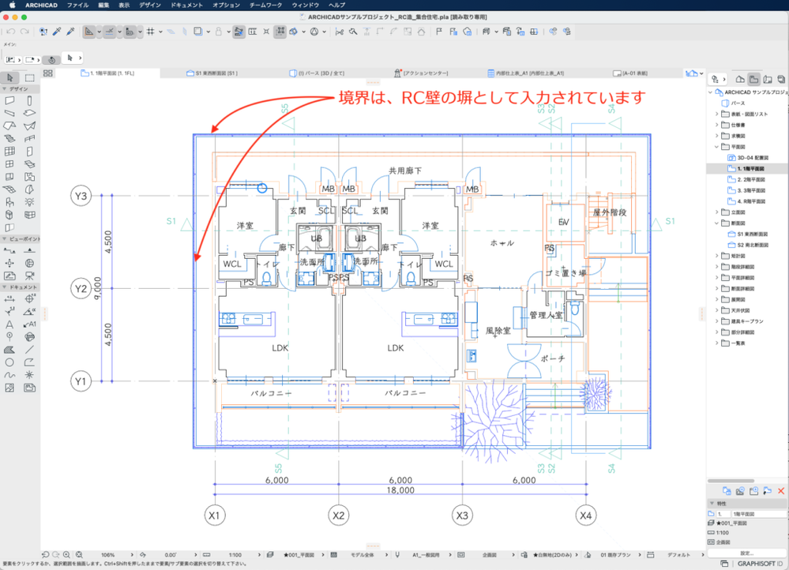Switch navigator to View Map
Screen dimensions: 789x570
(x=753, y=79)
